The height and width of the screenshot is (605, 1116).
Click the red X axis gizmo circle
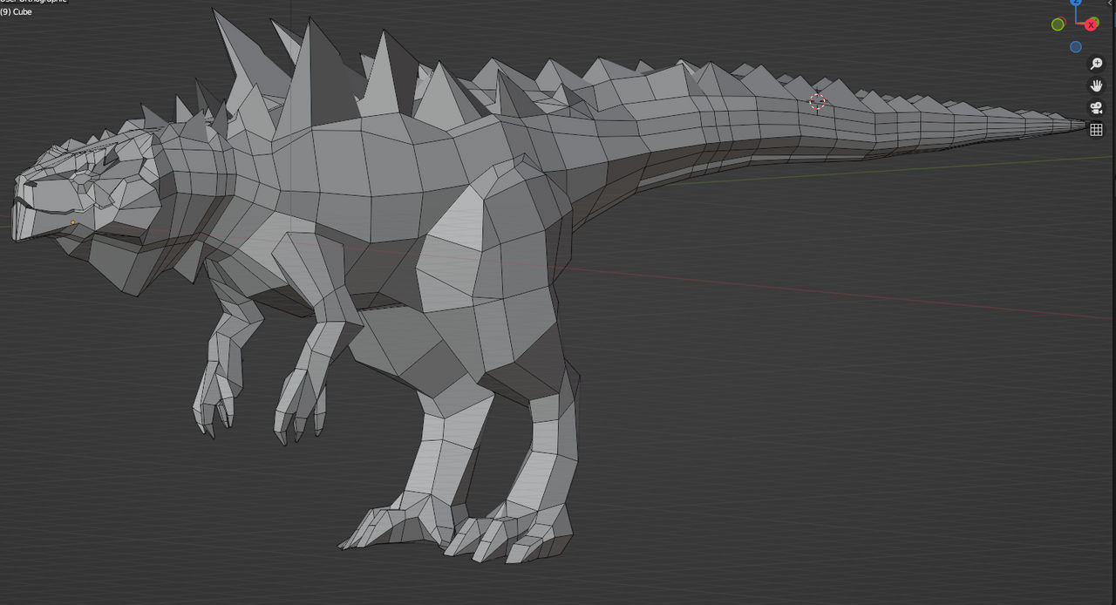coord(1091,24)
